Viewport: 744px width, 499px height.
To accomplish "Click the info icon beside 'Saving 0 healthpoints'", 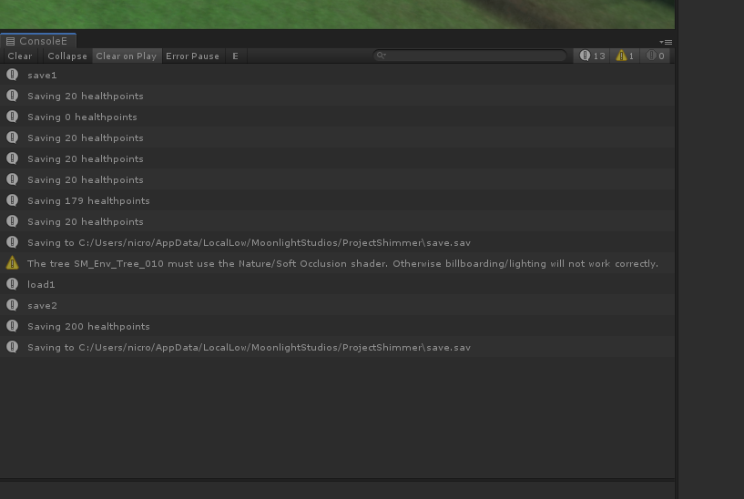I will point(13,117).
